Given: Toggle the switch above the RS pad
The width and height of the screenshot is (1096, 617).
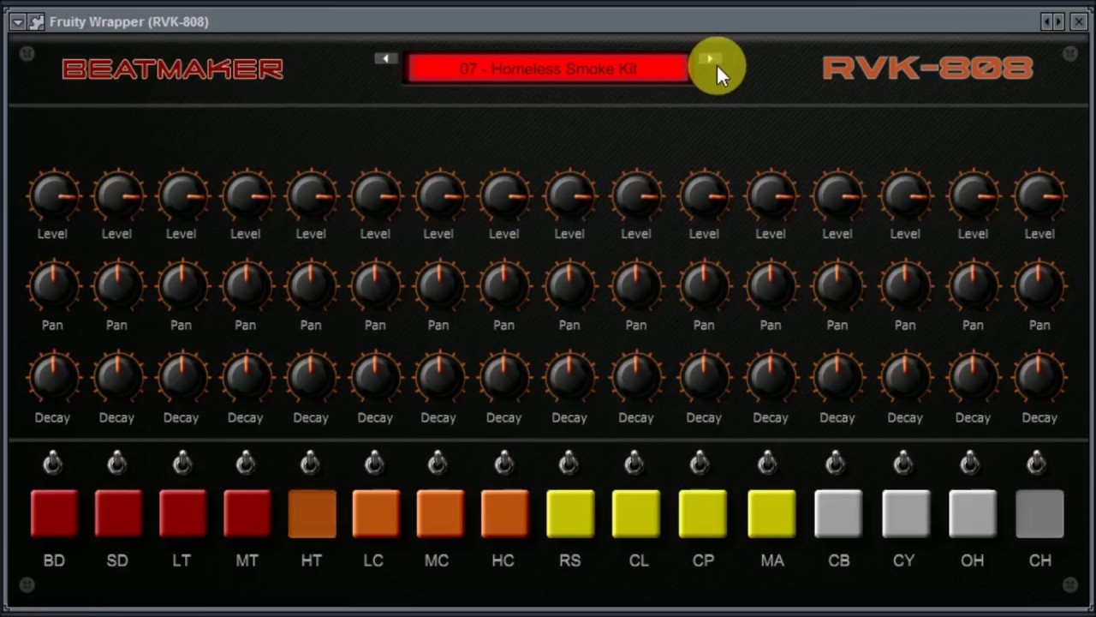Looking at the screenshot, I should pos(569,463).
